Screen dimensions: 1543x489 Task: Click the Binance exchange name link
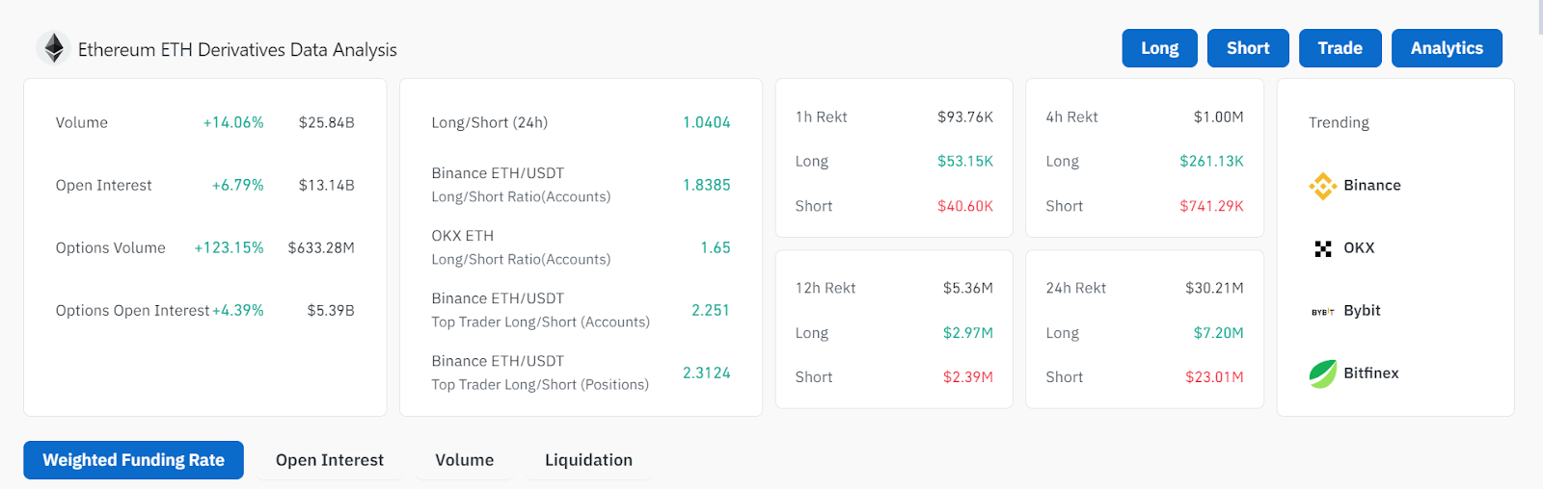coord(1371,186)
